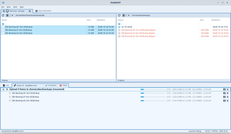Screen dimensions: 231x134
Task: Select local file DB-BackUp.21-Oct-2026.dmp
Action: pyautogui.click(x=58, y=30)
